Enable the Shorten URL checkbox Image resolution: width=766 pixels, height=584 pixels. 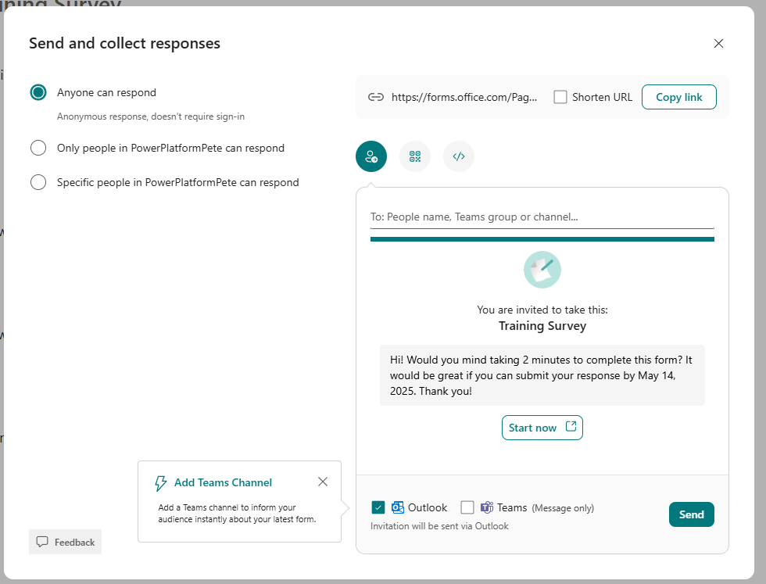560,97
